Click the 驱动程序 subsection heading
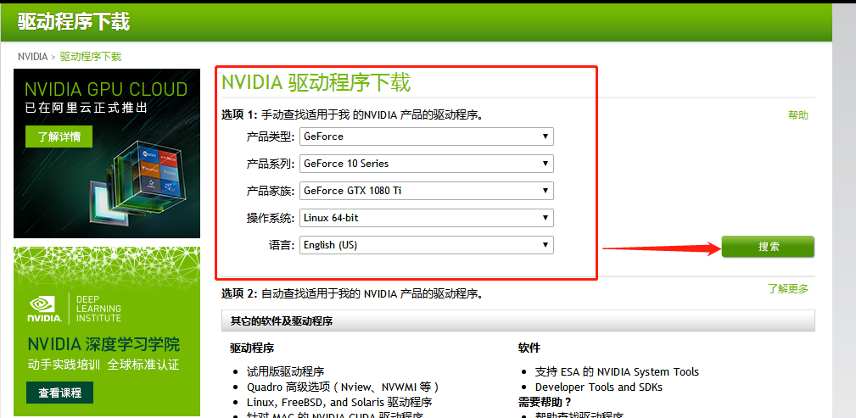 [252, 348]
